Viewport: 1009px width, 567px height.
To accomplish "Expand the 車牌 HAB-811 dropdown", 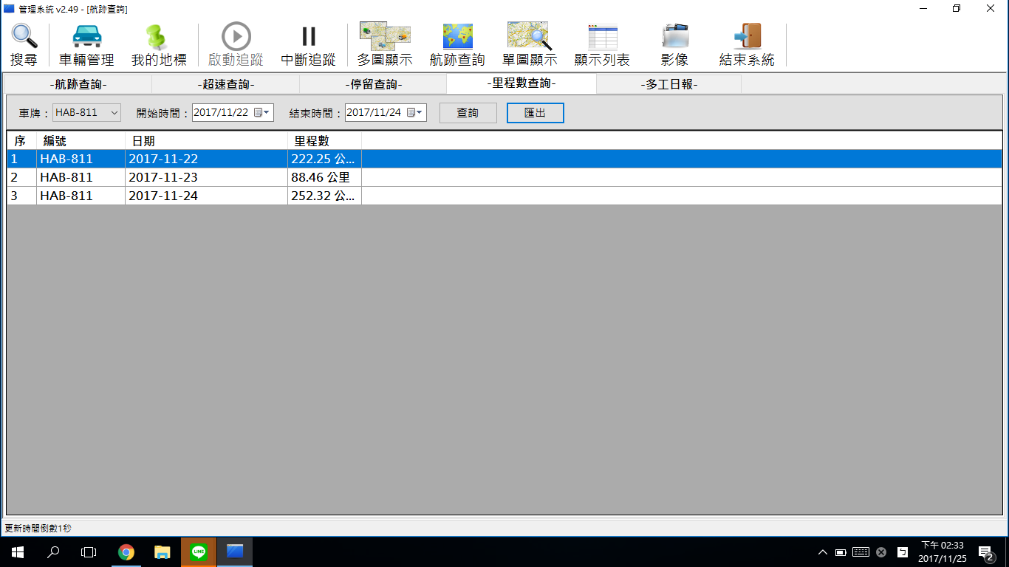I will click(x=114, y=113).
